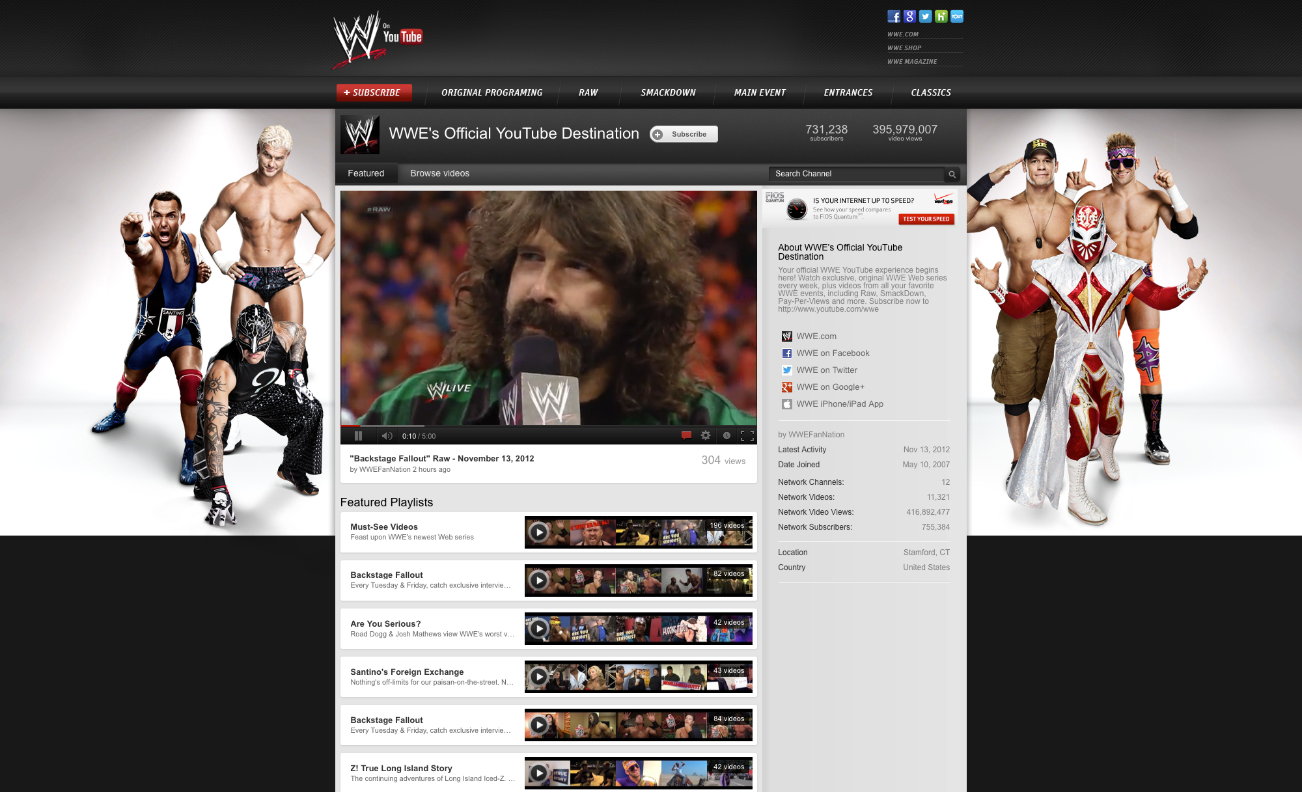Open the video settings gear
Viewport: 1302px width, 792px height.
click(x=706, y=436)
